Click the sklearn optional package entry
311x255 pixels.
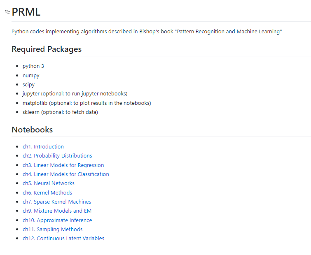pos(60,112)
